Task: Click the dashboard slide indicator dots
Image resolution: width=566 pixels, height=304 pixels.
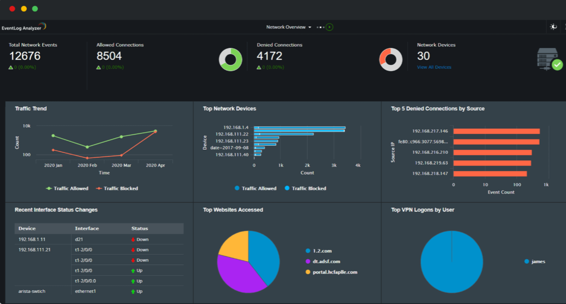Action: coord(320,27)
